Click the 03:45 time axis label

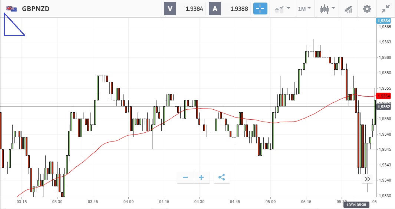[93, 202]
